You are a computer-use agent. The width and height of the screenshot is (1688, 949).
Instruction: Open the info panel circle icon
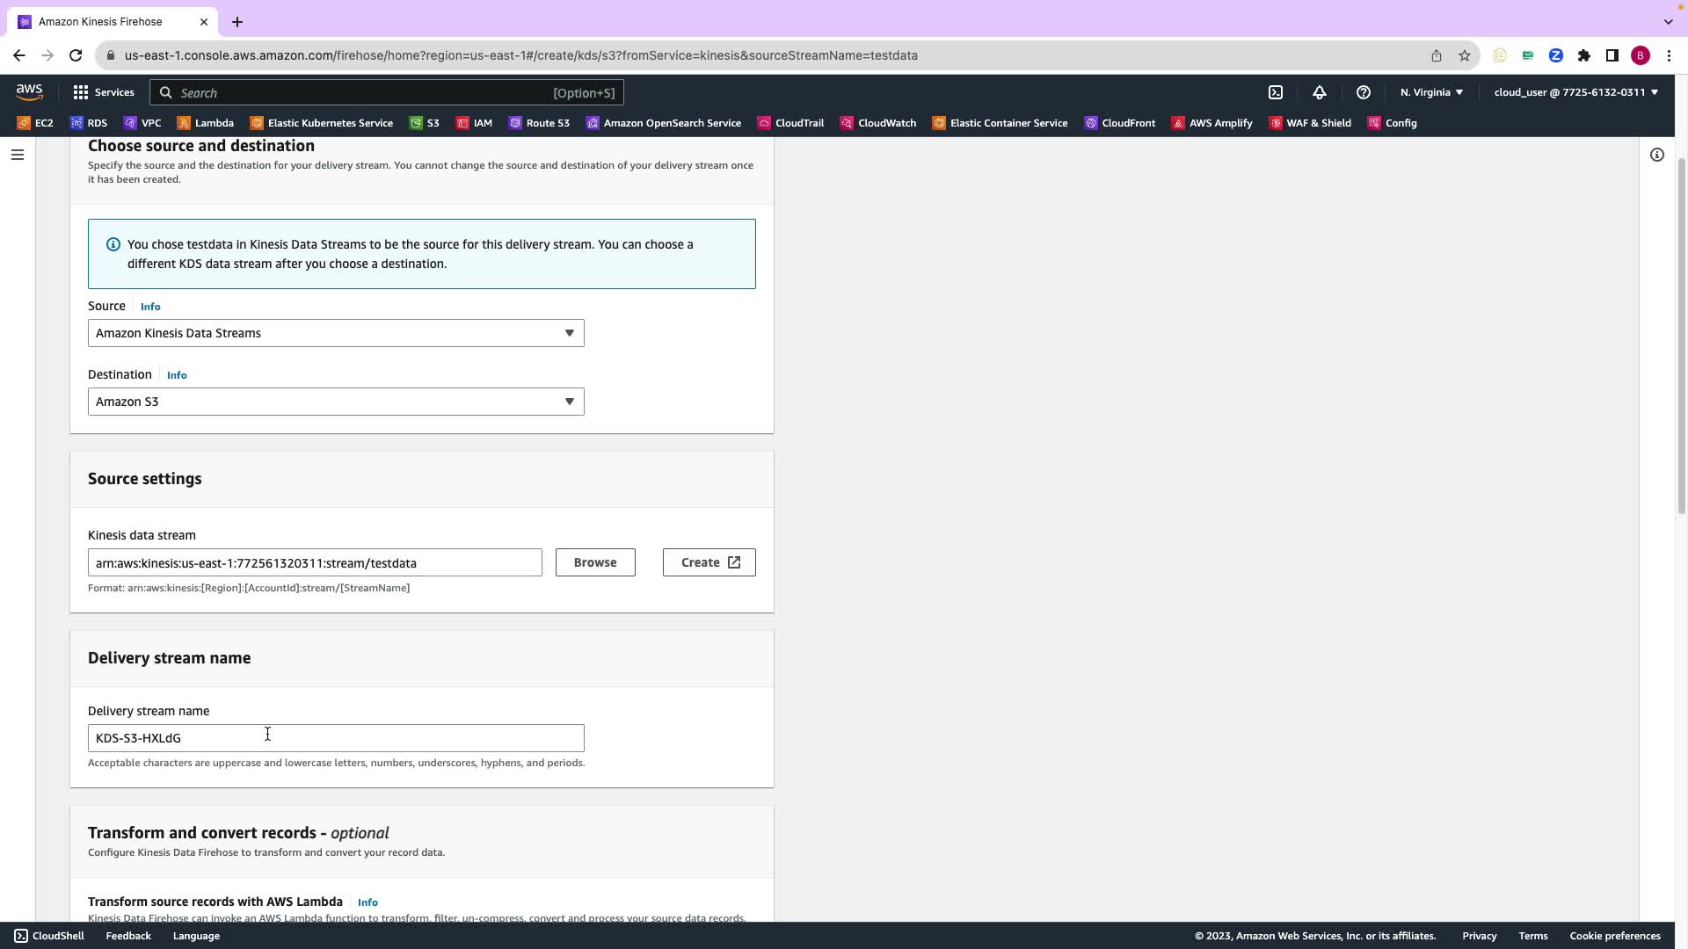1656,155
